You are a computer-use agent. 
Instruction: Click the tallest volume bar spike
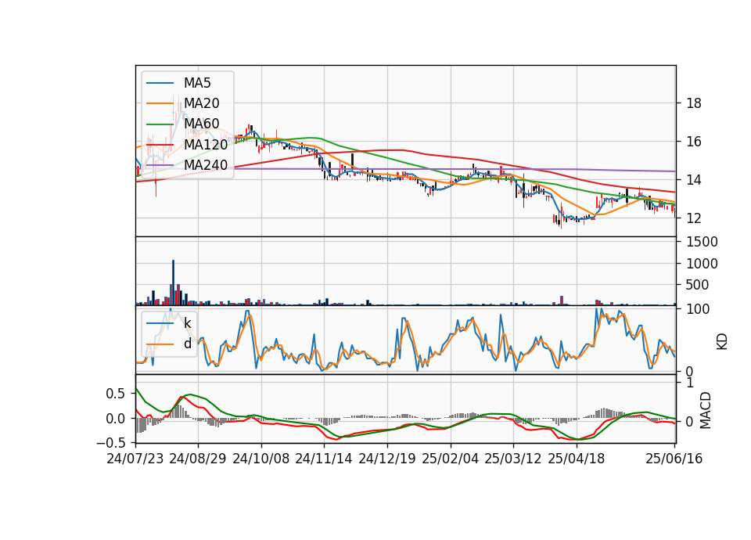(x=174, y=283)
